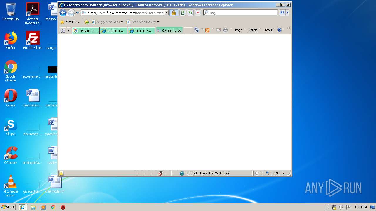
Task: Open the Windows Start menu
Action: (x=8, y=207)
